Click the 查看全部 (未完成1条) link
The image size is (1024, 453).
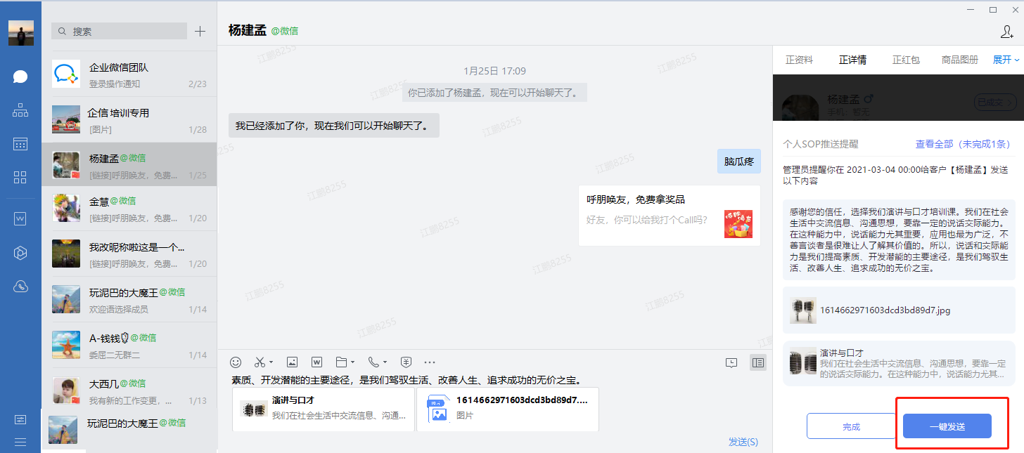965,144
